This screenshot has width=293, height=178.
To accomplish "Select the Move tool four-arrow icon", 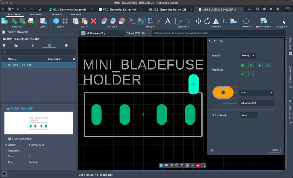I will (199, 21).
